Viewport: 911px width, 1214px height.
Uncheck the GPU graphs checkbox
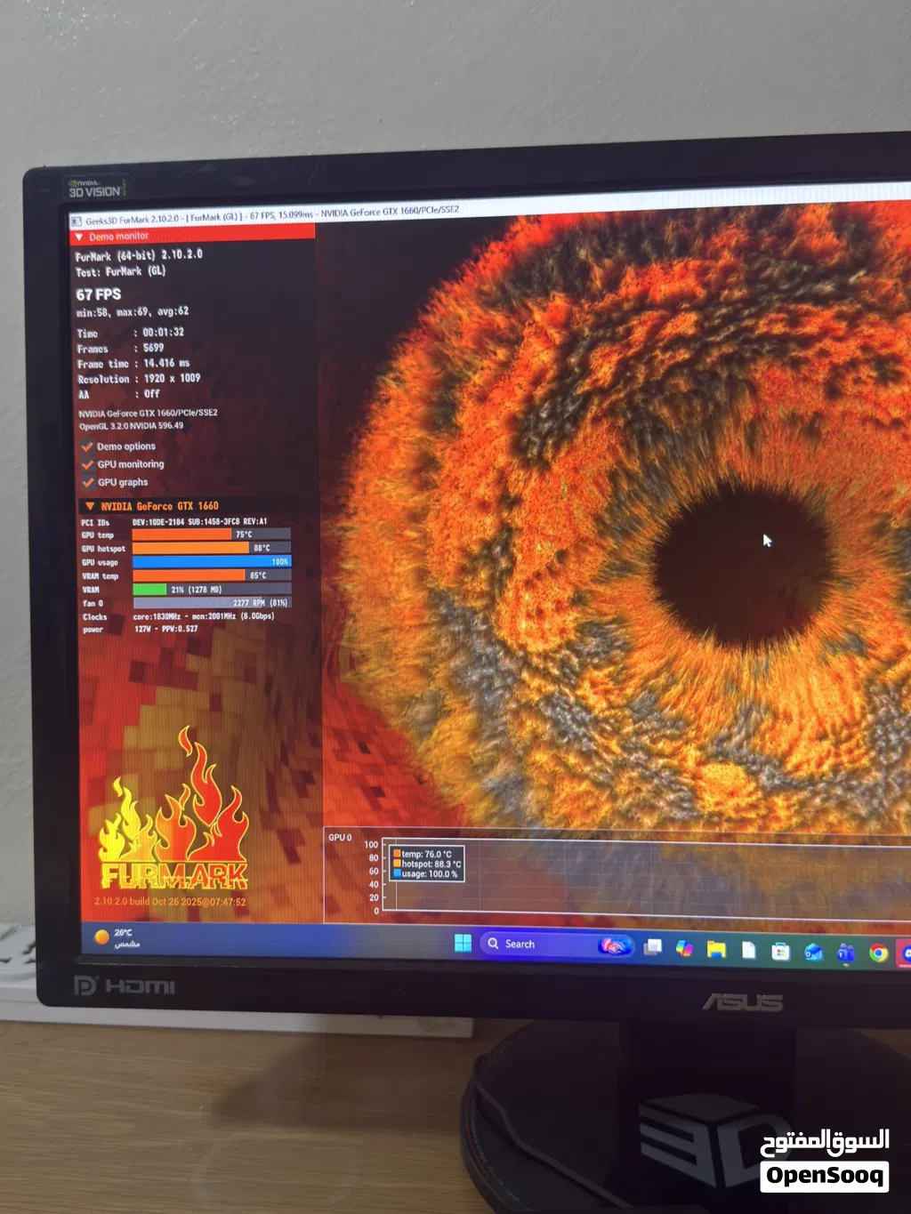pos(87,482)
